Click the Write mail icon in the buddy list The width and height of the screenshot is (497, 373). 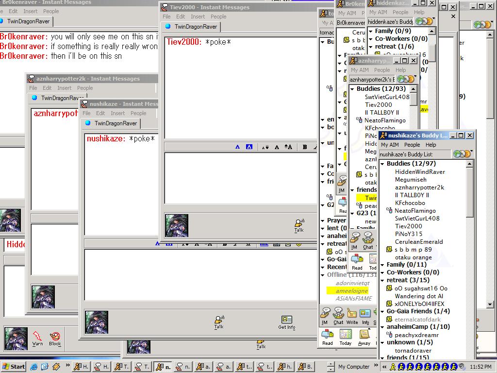(352, 316)
